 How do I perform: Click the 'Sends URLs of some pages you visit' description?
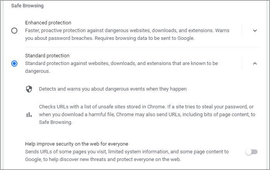(x=127, y=156)
